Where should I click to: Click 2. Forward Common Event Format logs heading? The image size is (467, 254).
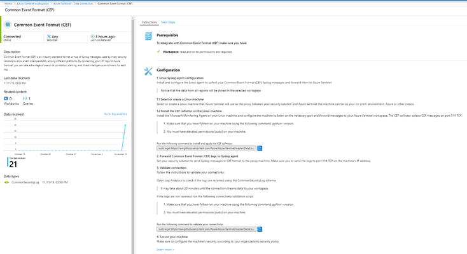tap(197, 156)
